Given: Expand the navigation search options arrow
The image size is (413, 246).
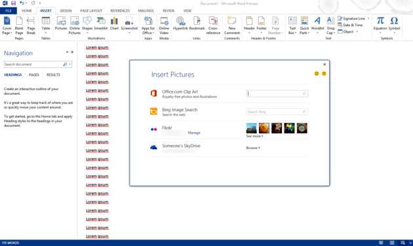Looking at the screenshot, I should 69,64.
